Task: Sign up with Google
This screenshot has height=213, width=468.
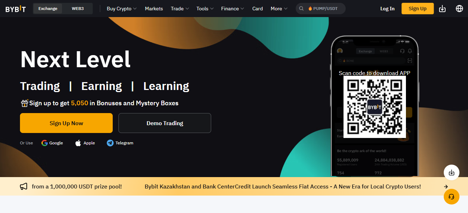Action: point(52,143)
